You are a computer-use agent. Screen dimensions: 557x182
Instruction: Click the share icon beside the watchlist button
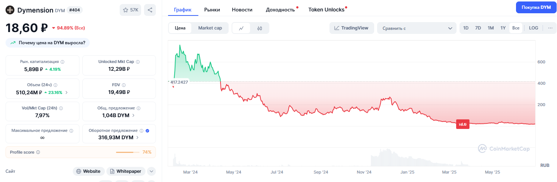pyautogui.click(x=150, y=10)
